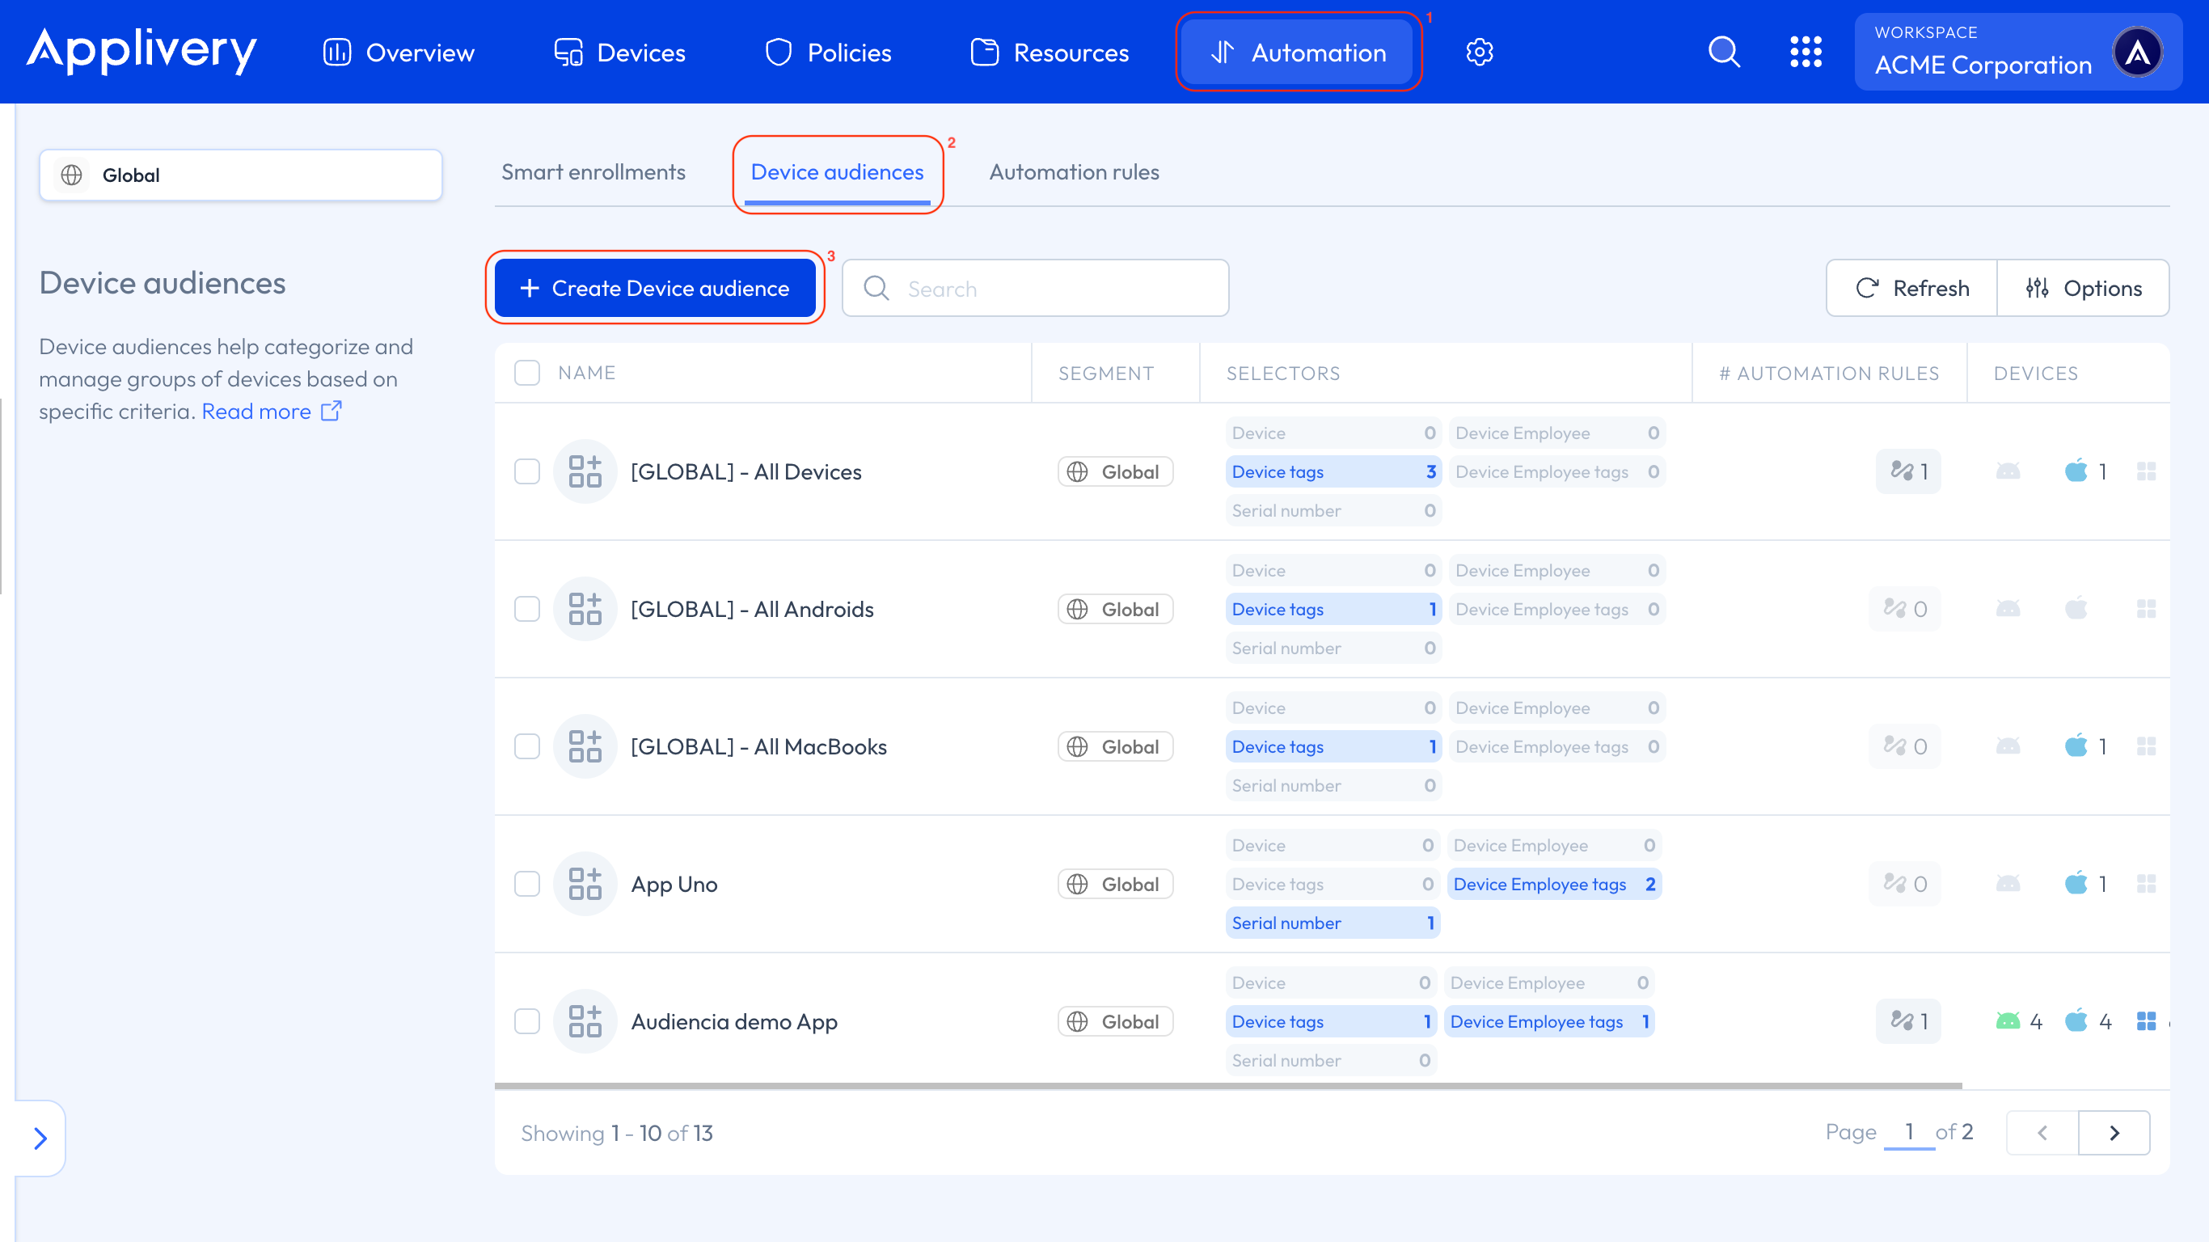Click the Global globe icon in left sidebar
Viewport: 2209px width, 1242px height.
[x=72, y=174]
